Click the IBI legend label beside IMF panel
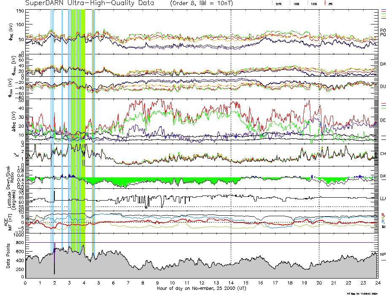The image size is (386, 295). (x=383, y=227)
